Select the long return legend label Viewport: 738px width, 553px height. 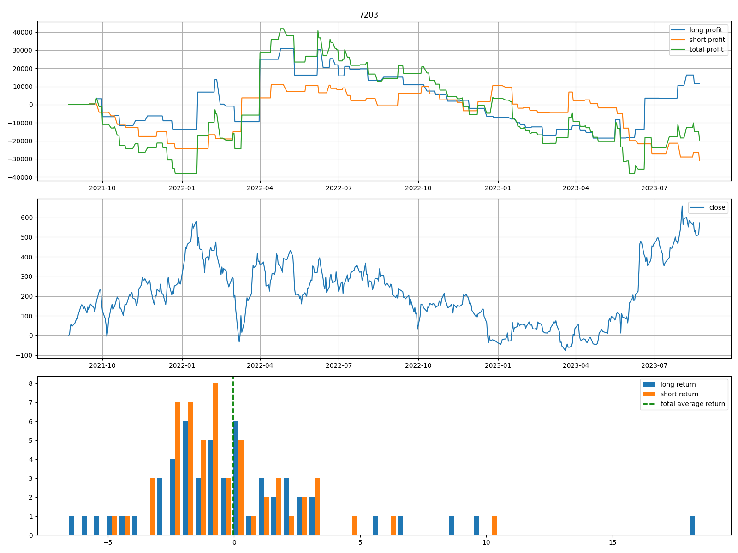678,384
